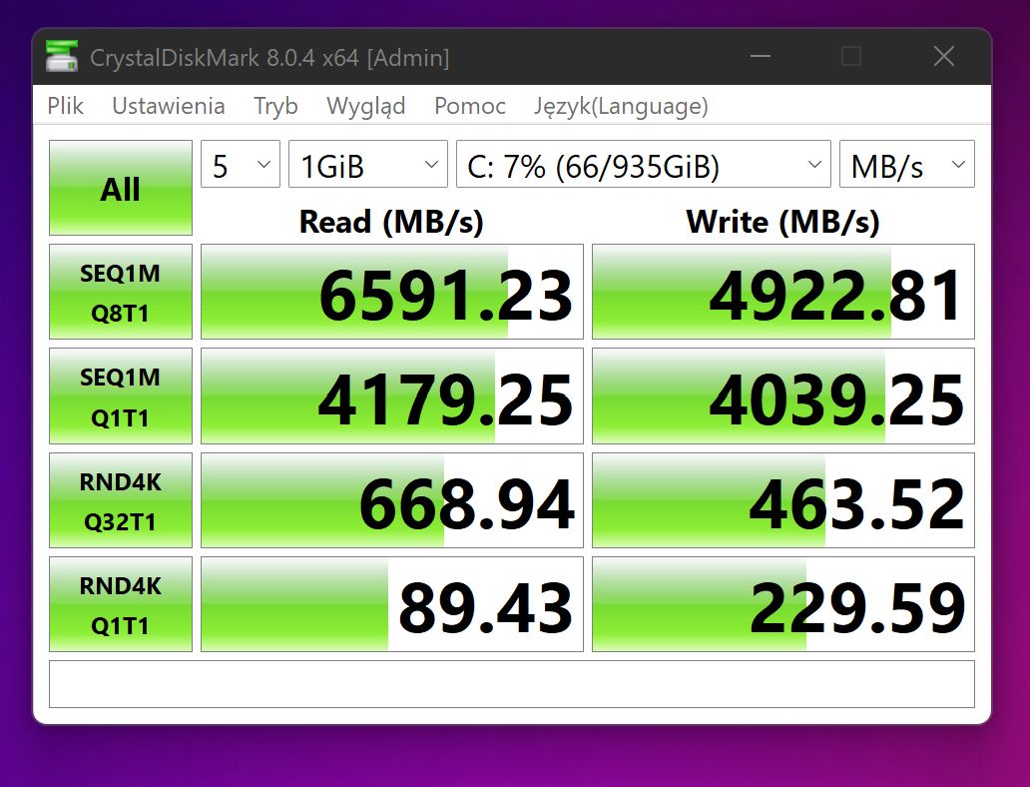Open the test count dropdown showing 5
This screenshot has height=787, width=1030.
[241, 165]
